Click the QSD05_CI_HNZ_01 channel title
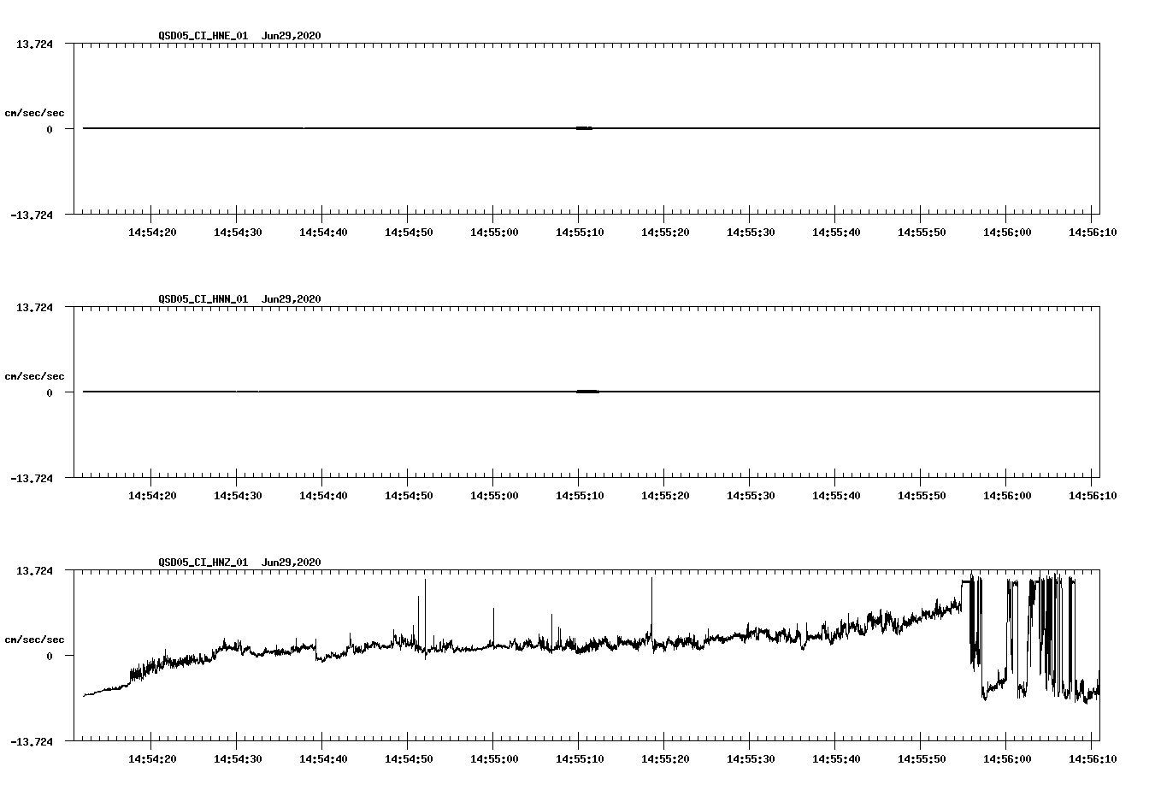This screenshot has width=1161, height=790. (203, 563)
